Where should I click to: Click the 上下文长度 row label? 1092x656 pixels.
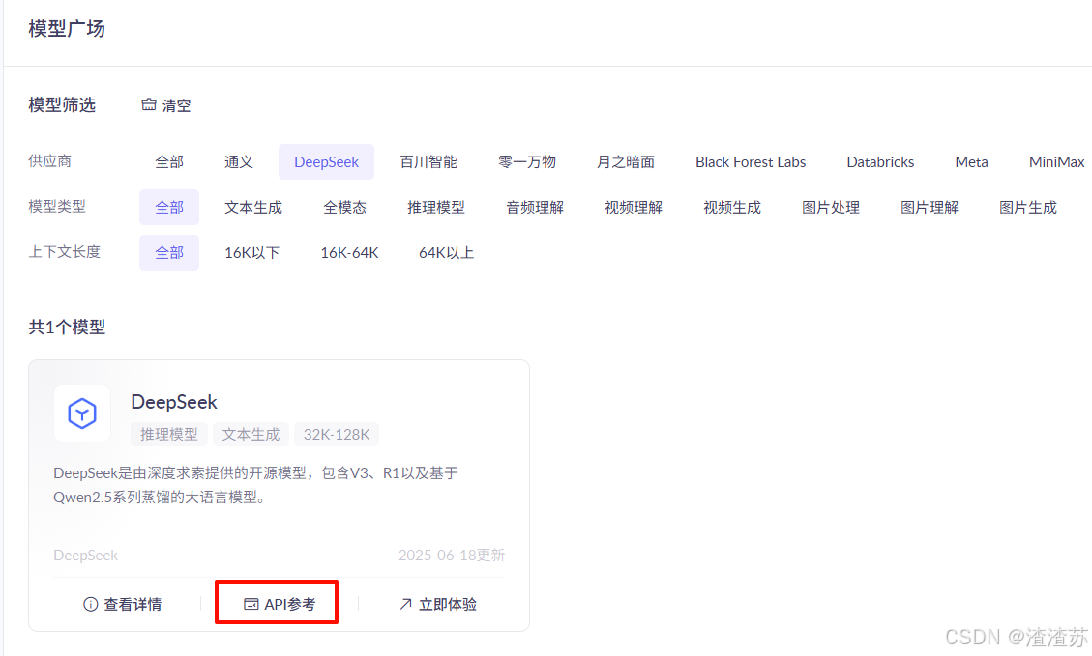point(64,252)
